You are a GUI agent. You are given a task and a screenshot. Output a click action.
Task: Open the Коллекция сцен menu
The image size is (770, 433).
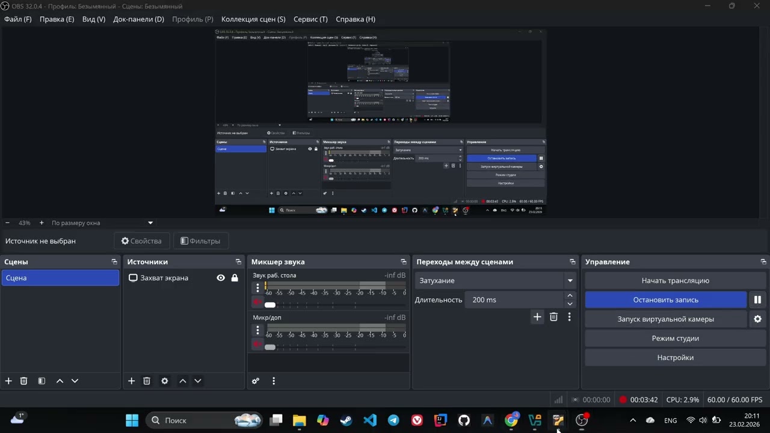pyautogui.click(x=253, y=19)
